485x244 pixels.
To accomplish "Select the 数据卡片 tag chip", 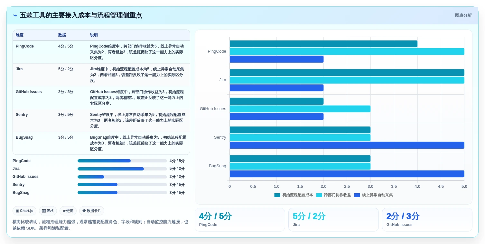I will (x=92, y=211).
